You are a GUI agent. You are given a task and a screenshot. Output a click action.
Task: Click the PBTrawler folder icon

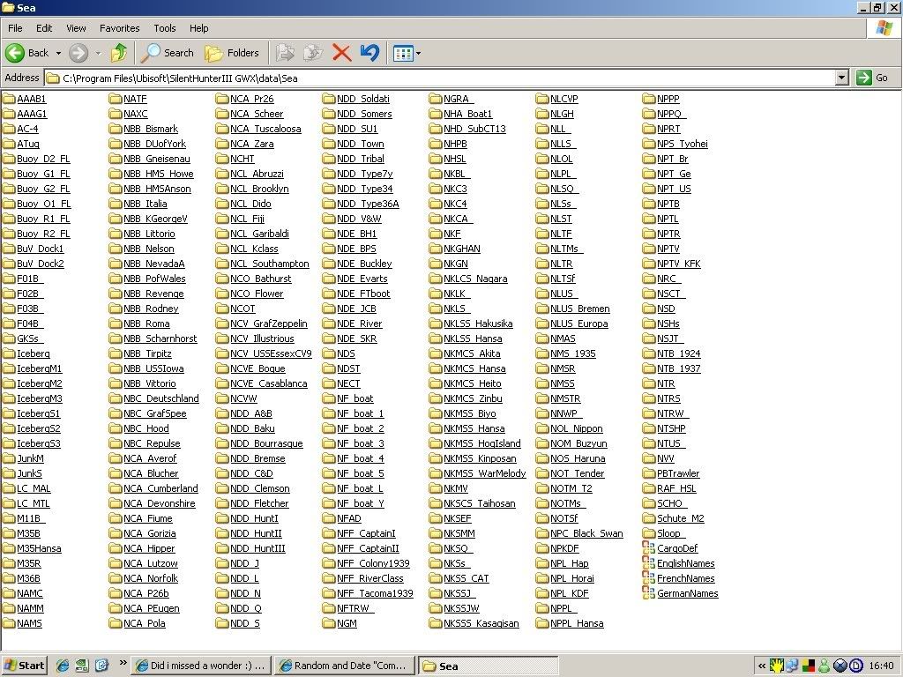648,473
